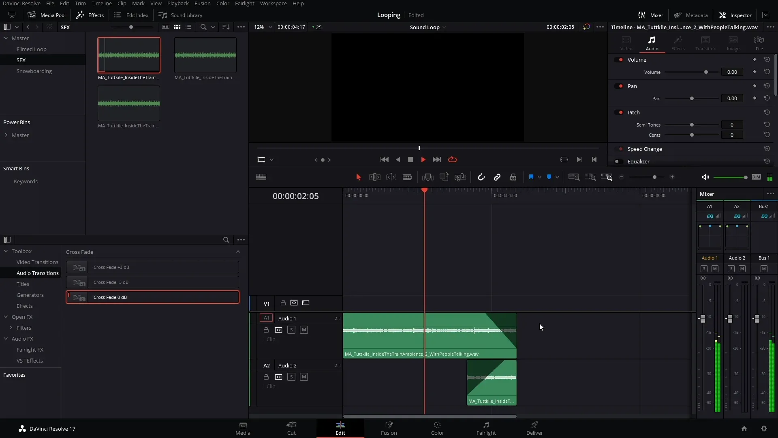The width and height of the screenshot is (778, 438).
Task: Toggle the Mixer panel button
Action: (x=650, y=15)
